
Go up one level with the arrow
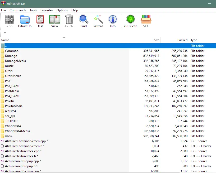5,33
